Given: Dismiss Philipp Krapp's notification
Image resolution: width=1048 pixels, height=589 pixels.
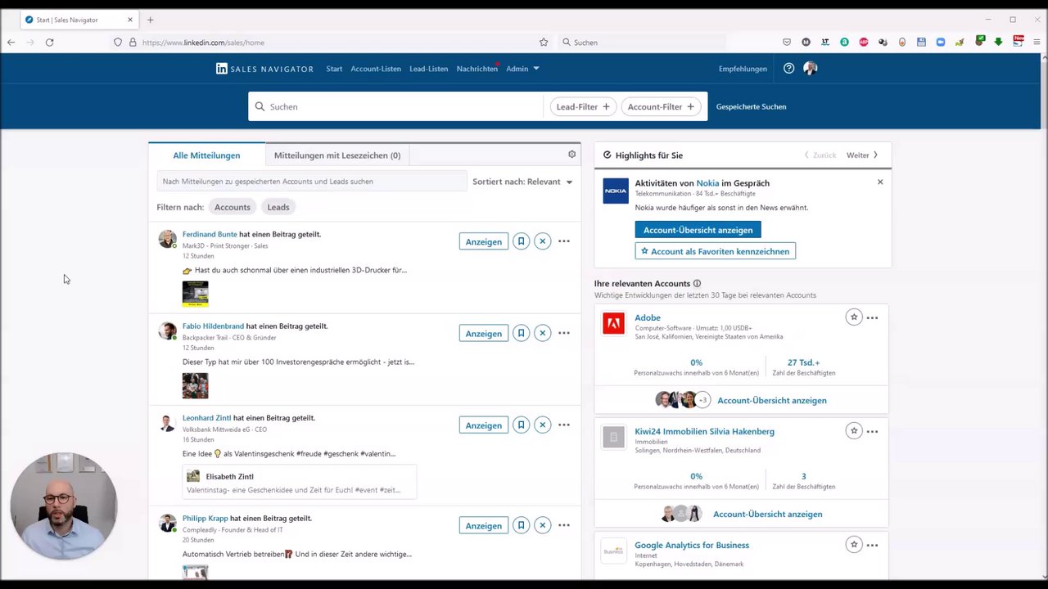Looking at the screenshot, I should pos(542,525).
